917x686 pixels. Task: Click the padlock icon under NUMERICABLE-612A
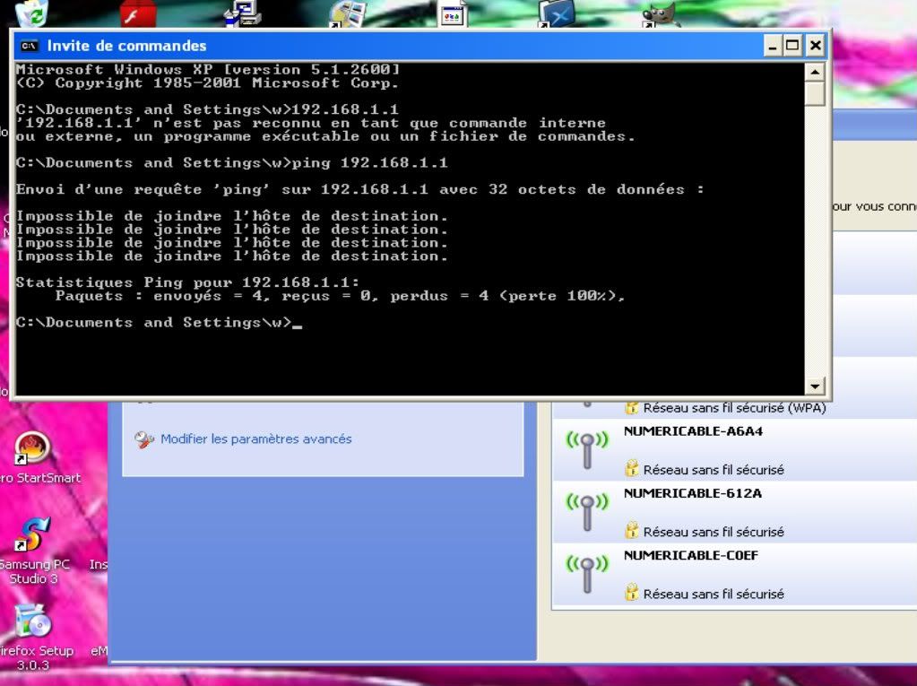pyautogui.click(x=632, y=531)
